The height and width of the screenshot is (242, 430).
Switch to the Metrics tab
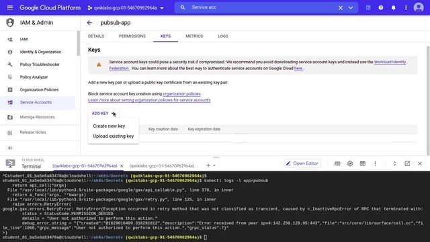pos(194,36)
